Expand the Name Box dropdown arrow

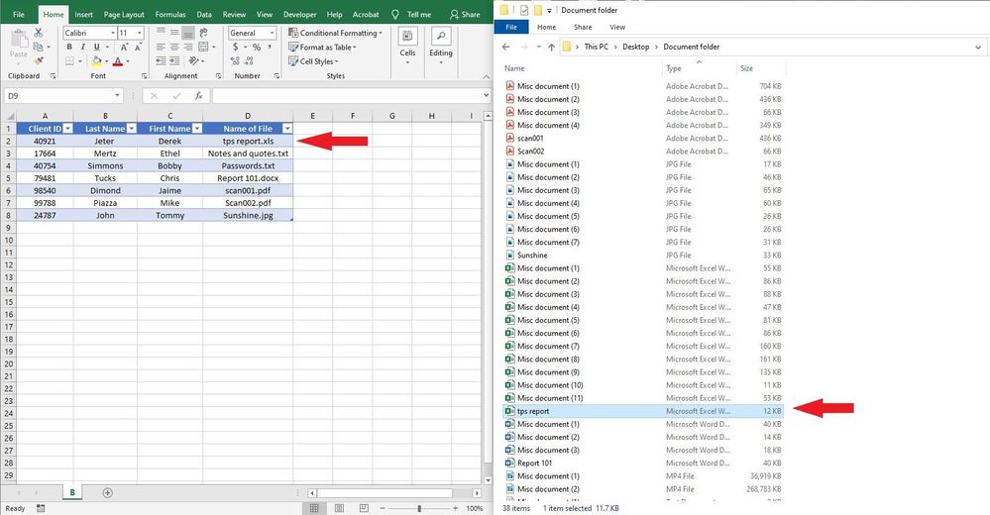click(118, 96)
